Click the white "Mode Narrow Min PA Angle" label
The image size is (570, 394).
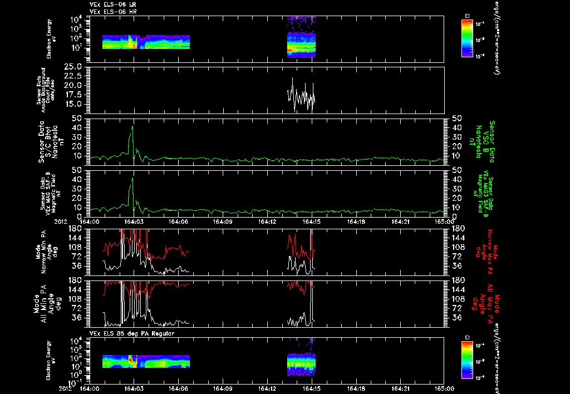pos(47,252)
